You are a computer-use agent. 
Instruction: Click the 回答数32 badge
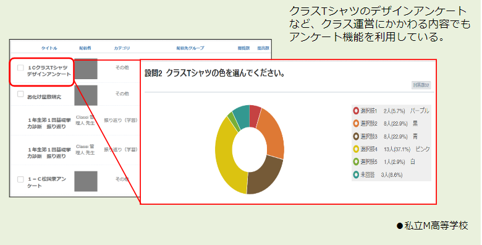click(421, 85)
